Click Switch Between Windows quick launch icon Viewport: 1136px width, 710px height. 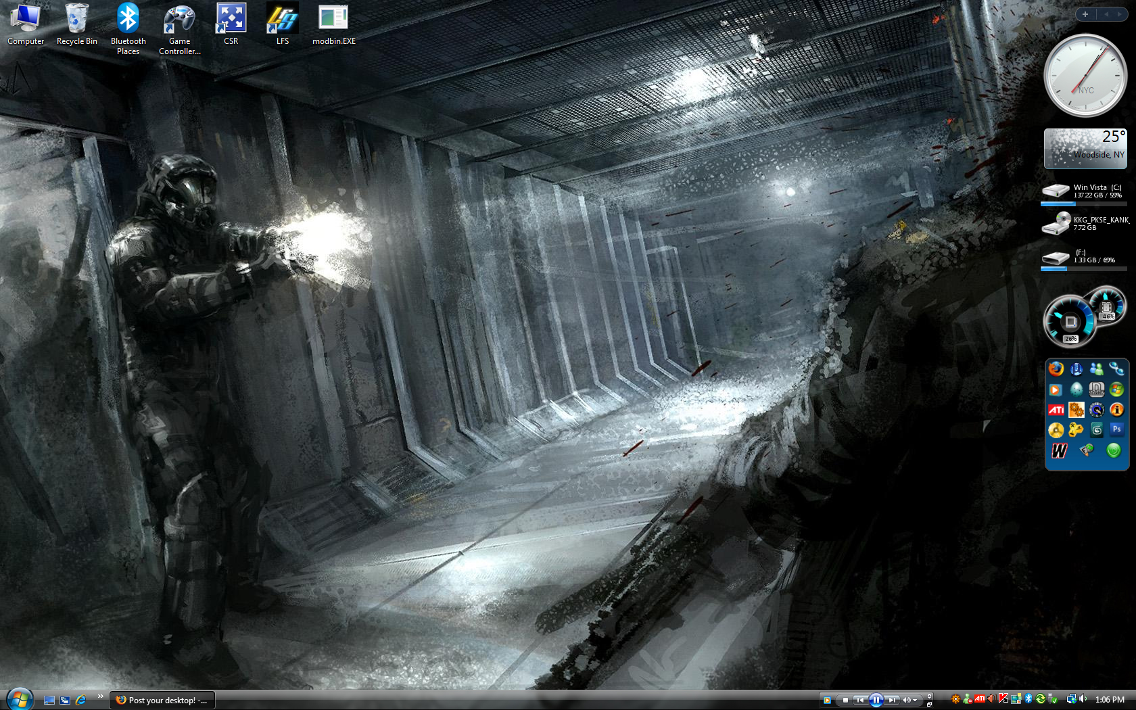coord(65,700)
